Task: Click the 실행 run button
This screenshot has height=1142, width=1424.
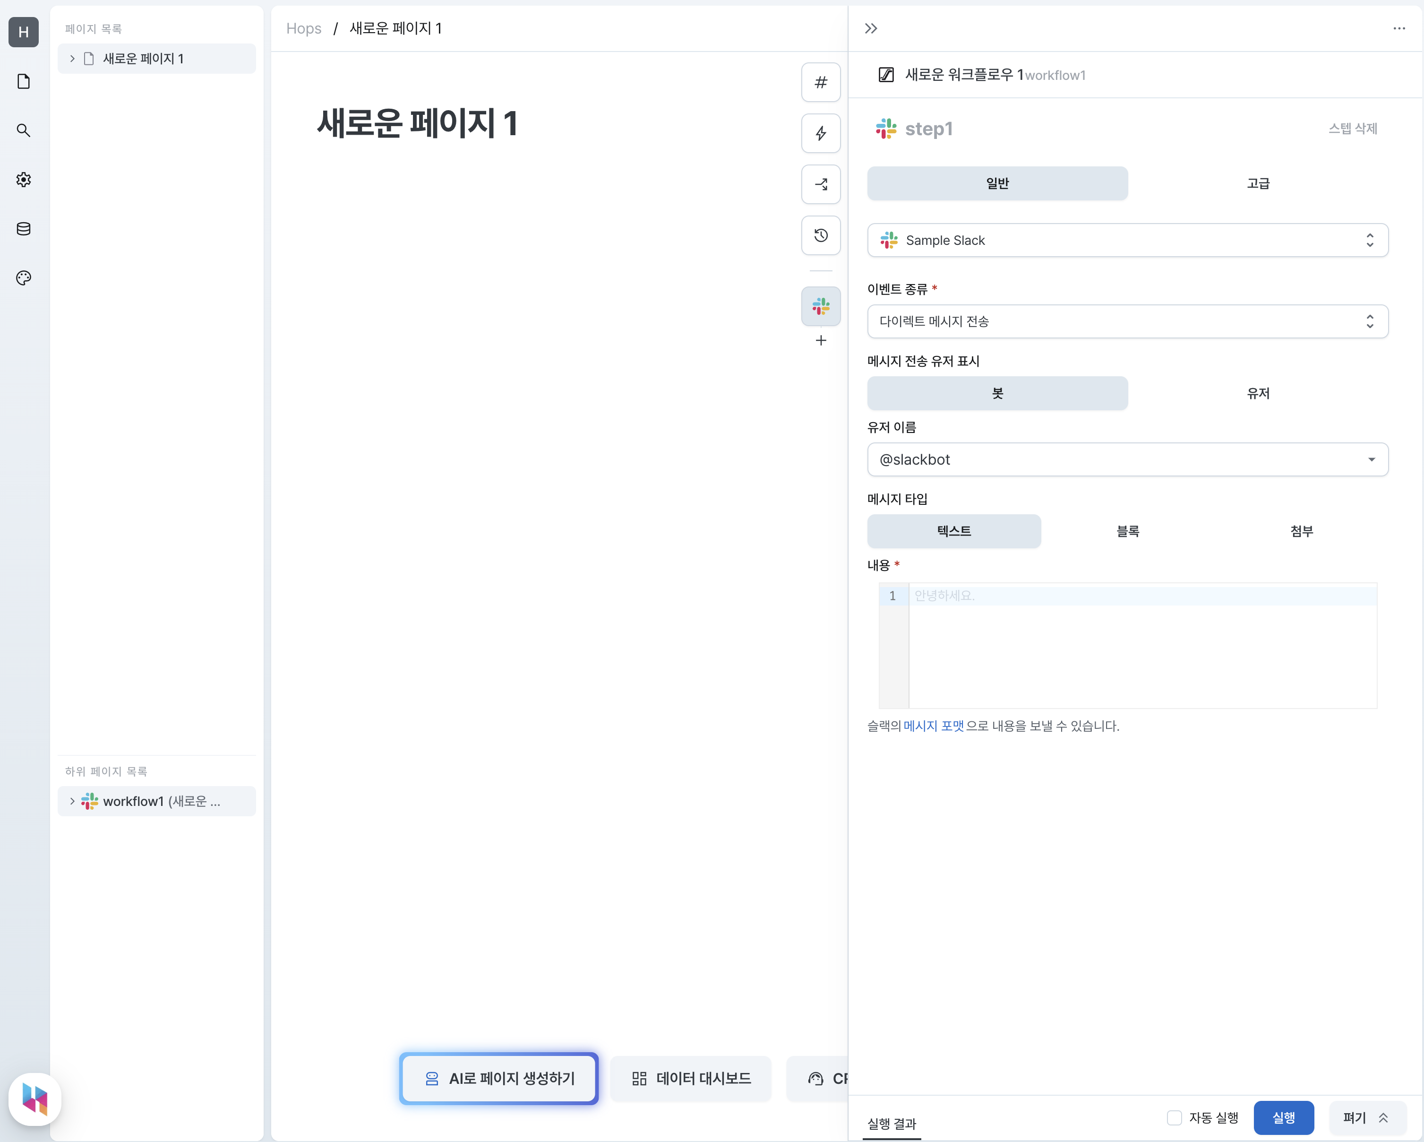Action: (x=1283, y=1117)
